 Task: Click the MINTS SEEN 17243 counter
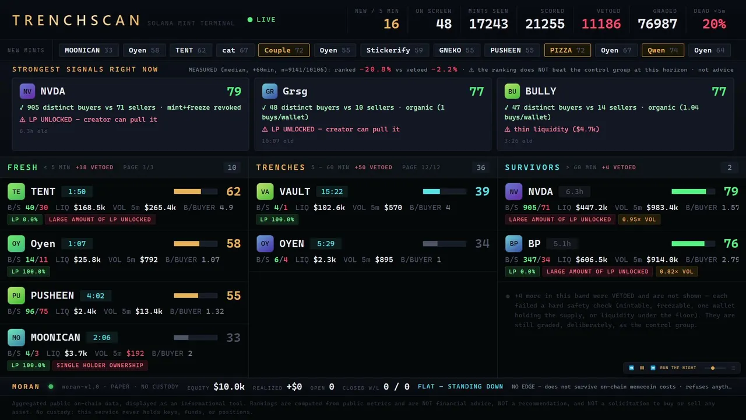[488, 19]
